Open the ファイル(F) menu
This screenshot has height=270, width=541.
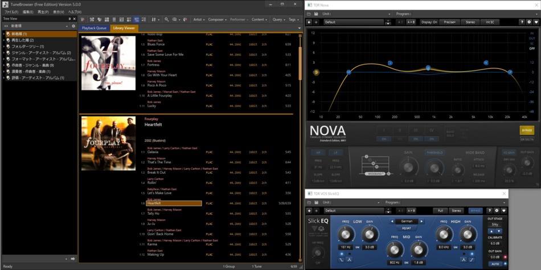[x=11, y=12]
